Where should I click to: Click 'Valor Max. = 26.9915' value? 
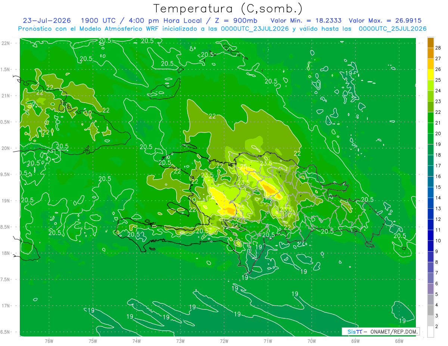[385, 21]
